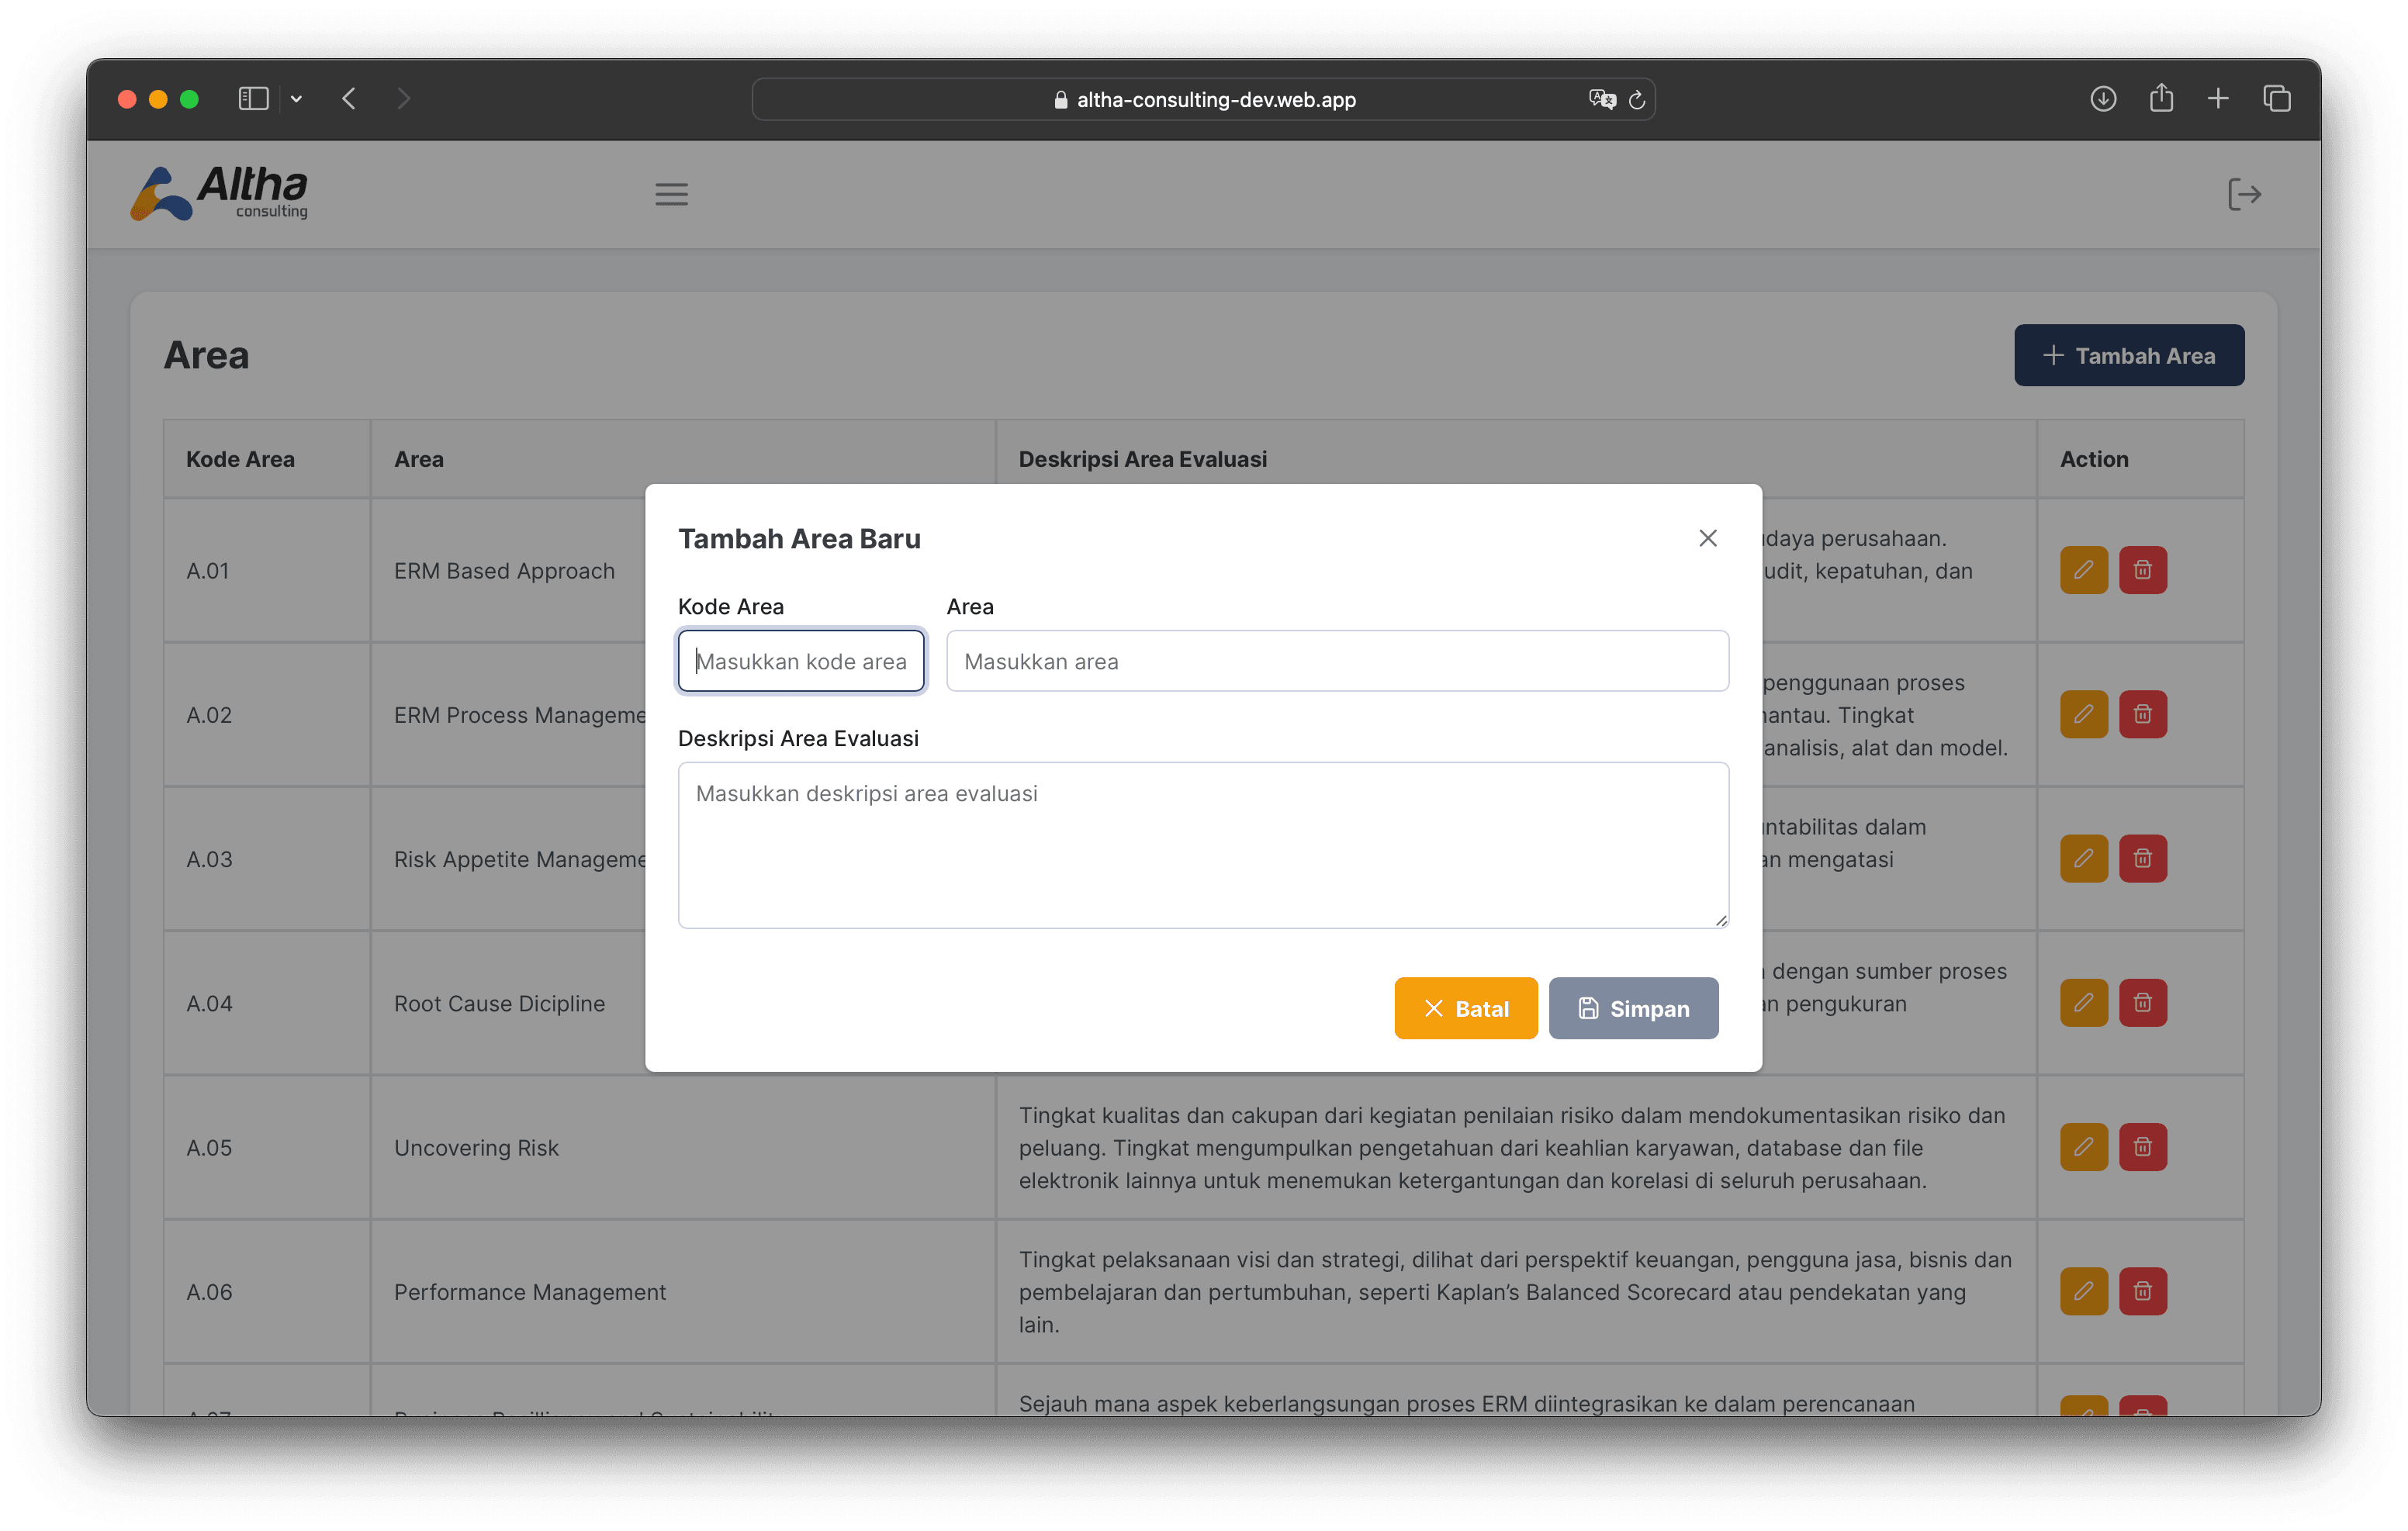
Task: Save using the Simpan button
Action: (1633, 1008)
